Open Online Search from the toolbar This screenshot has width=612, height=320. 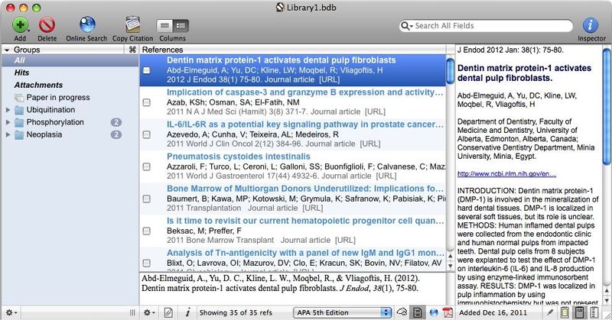click(x=86, y=25)
